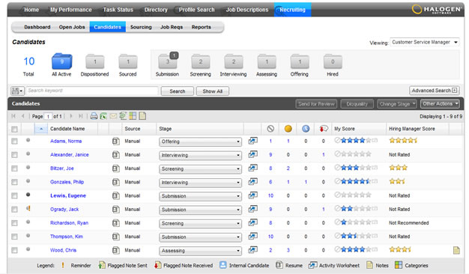Screen dimensions: 469x274
Task: Open stage dropdown for Alexander, Janice
Action: coord(200,156)
